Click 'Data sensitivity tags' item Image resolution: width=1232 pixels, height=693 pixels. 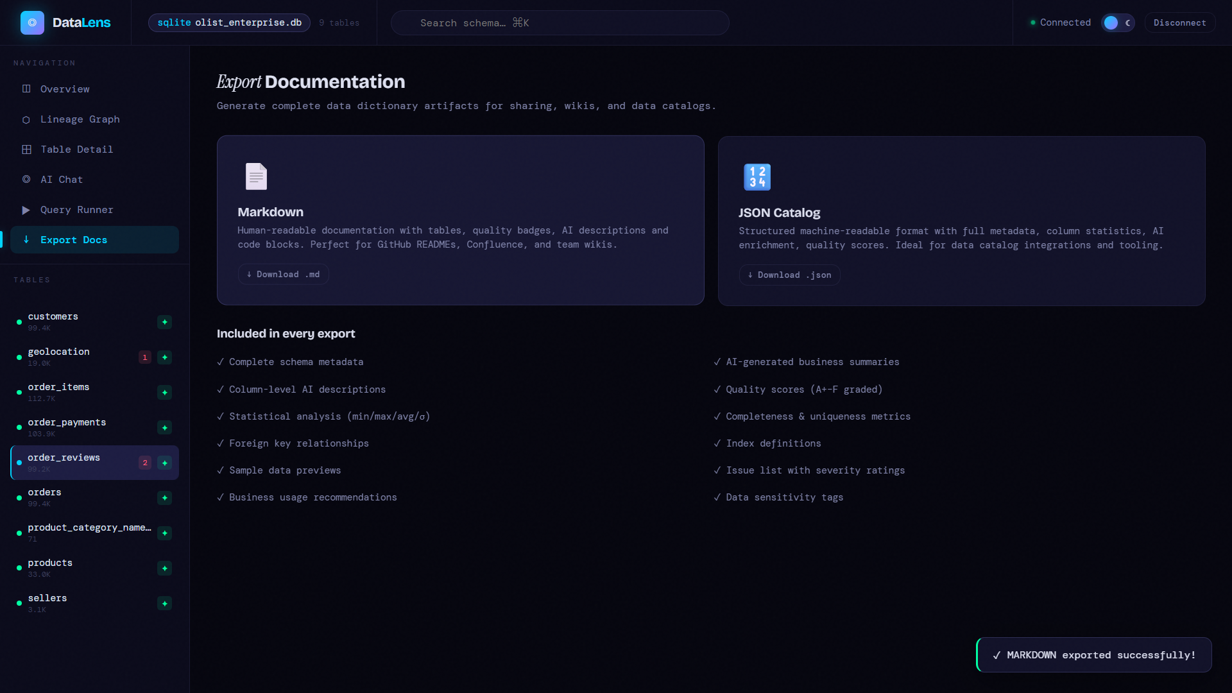778,497
